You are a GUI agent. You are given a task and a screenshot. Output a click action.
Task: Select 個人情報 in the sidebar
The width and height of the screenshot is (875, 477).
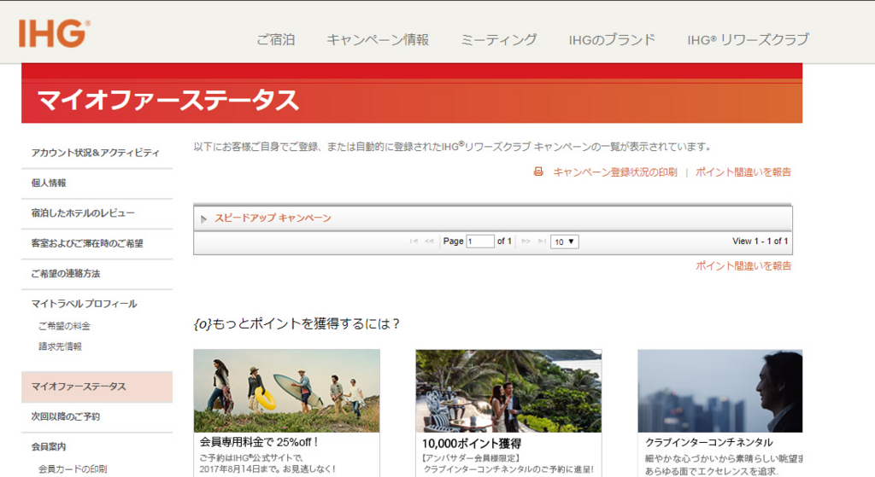click(x=49, y=183)
